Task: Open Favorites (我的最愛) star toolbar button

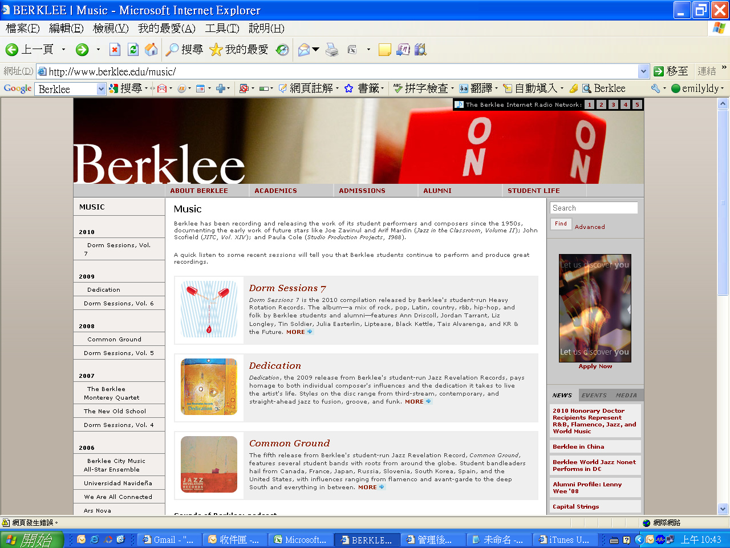Action: (x=238, y=50)
